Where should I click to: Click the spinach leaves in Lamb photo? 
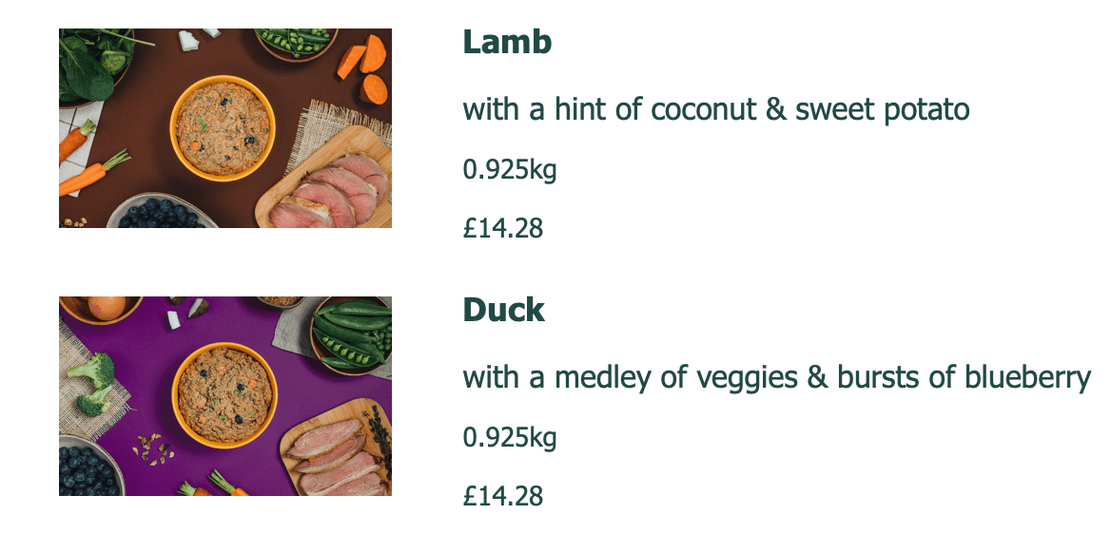click(x=90, y=62)
